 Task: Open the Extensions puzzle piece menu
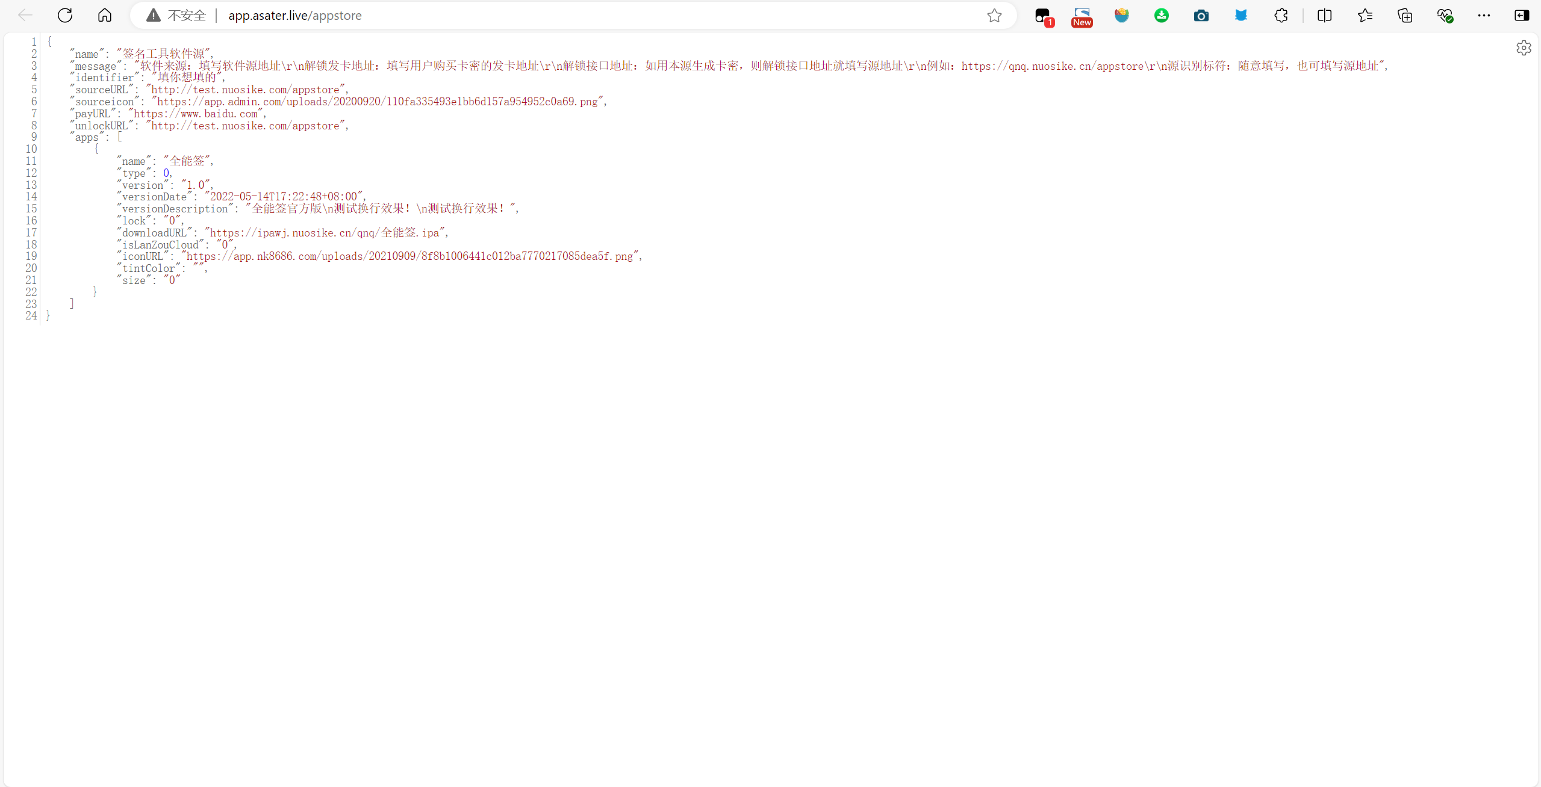(x=1281, y=16)
